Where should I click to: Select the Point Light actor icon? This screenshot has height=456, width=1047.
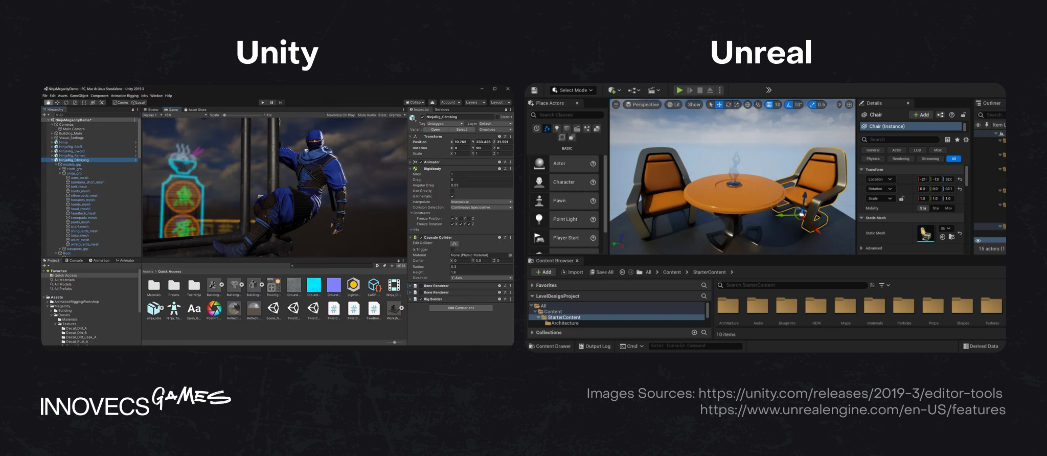(x=539, y=219)
